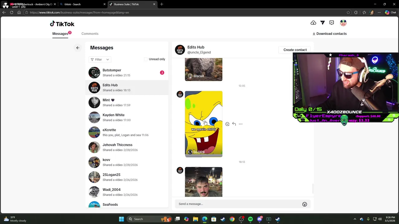
Task: Open the weather widget showing 31°F
Action: [15, 219]
